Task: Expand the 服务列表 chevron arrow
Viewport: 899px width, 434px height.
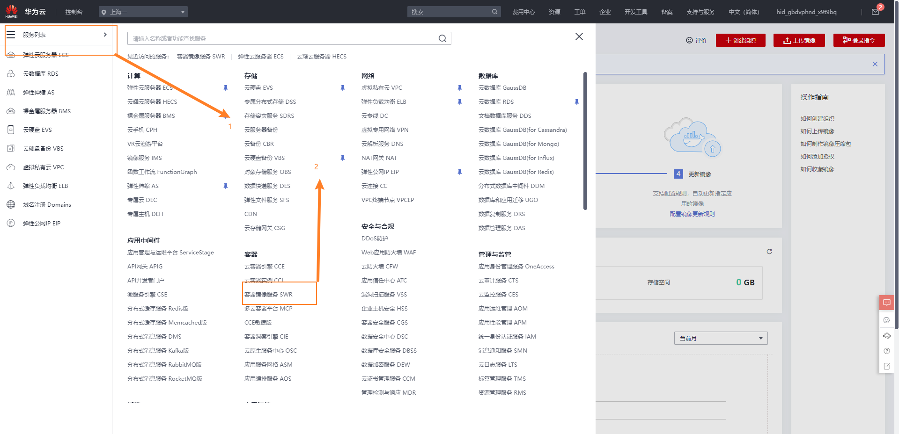Action: (105, 35)
